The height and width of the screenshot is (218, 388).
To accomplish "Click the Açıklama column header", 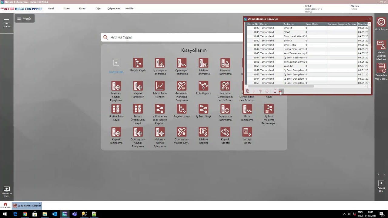I will click(x=294, y=24).
